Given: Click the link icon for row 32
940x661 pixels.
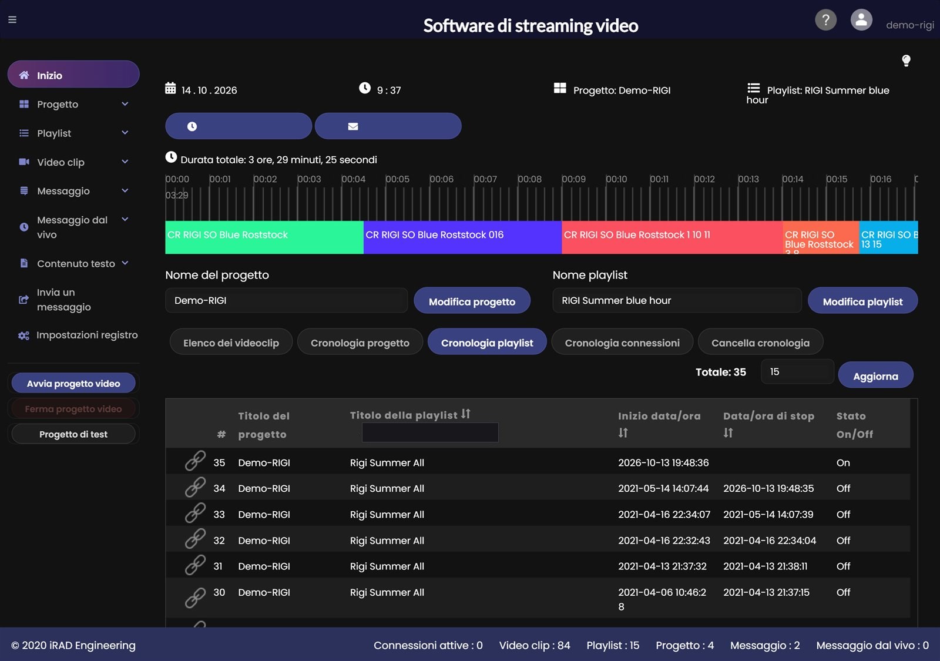Looking at the screenshot, I should (195, 539).
